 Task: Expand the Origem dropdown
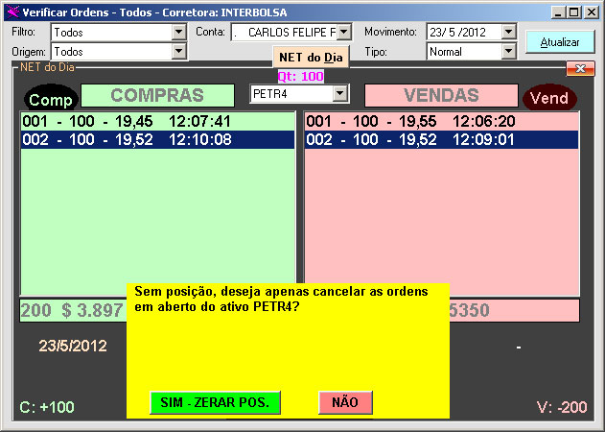(x=178, y=51)
